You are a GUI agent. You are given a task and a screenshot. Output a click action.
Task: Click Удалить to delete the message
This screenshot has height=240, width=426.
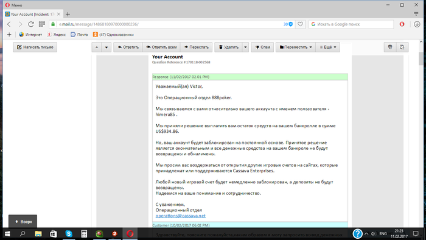pos(228,47)
